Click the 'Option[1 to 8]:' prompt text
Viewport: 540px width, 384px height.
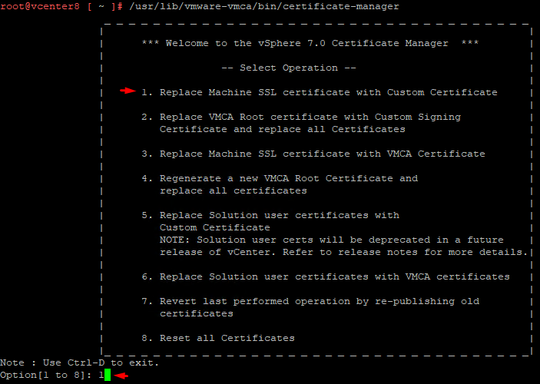click(x=46, y=376)
